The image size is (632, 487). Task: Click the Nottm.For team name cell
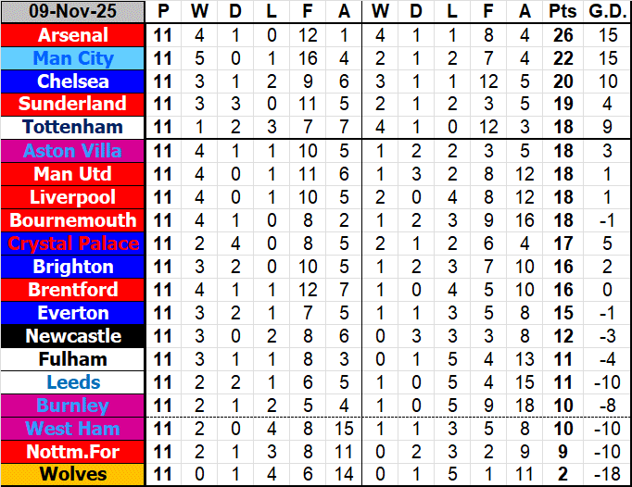(73, 452)
